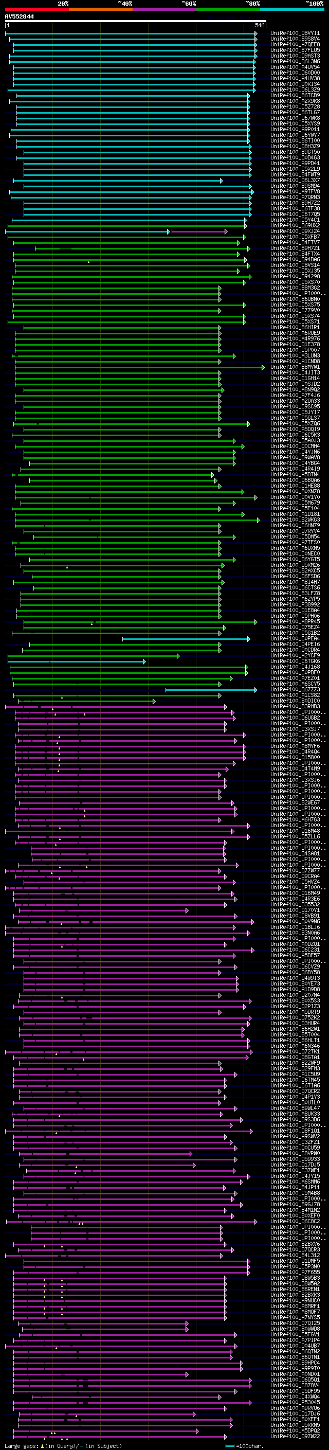The width and height of the screenshot is (329, 1450).
Task: Click hit label UniRef100_B4FWT9
Action: click(x=295, y=174)
